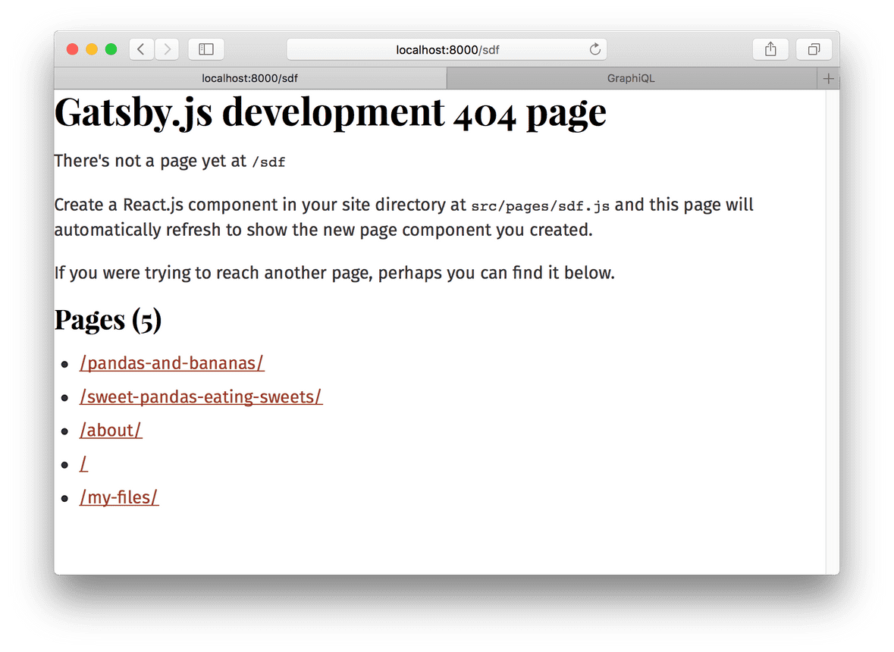Click the Pages (5) heading

click(x=108, y=319)
